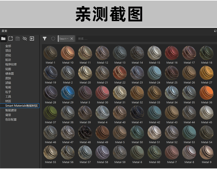Click the import resources arrow icon
217x169 pixels.
[x=32, y=38]
